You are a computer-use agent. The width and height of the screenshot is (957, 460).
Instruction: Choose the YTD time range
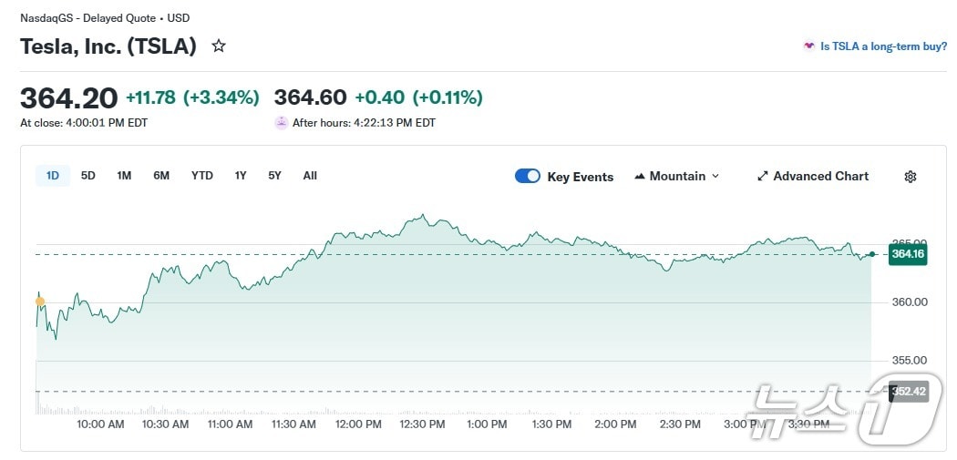pos(202,176)
